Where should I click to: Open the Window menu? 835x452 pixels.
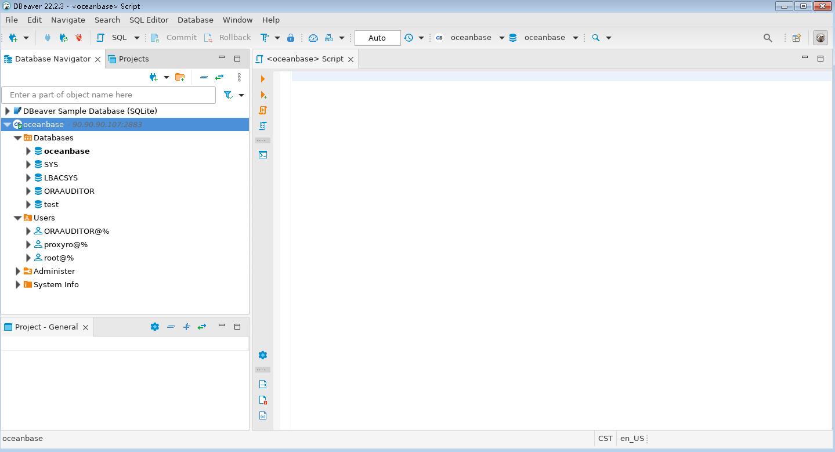pos(238,20)
